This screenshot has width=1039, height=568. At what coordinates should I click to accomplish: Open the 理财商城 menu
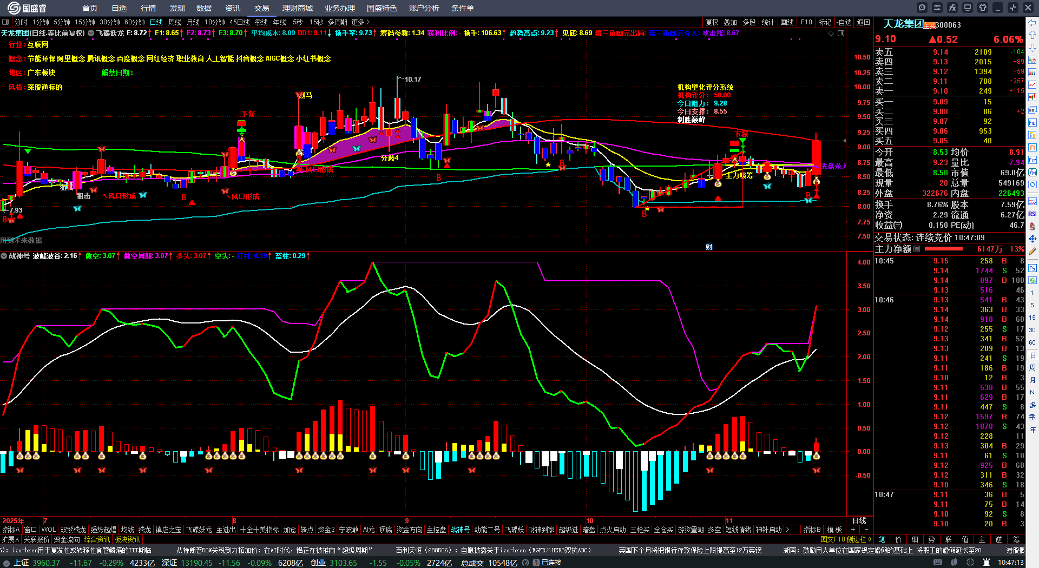[298, 8]
